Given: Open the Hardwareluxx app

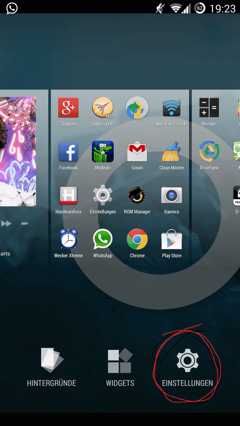Looking at the screenshot, I should point(68,200).
